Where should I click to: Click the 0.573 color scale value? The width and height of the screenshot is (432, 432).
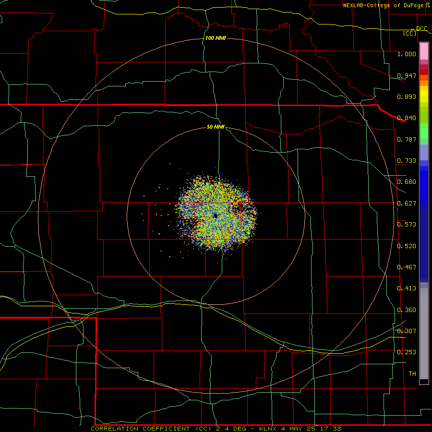(x=407, y=225)
